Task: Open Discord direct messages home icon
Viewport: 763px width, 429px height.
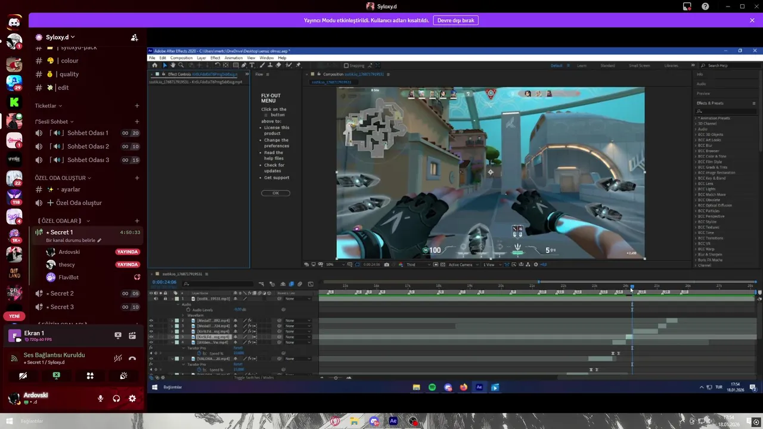Action: 14,23
